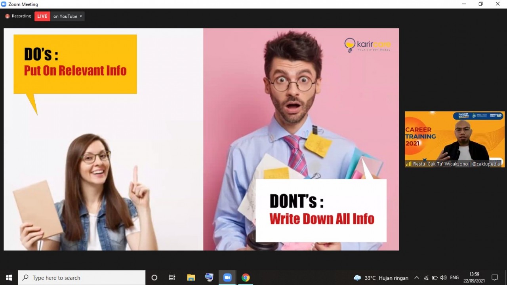Expand the on YouTube dropdown arrow

(81, 16)
